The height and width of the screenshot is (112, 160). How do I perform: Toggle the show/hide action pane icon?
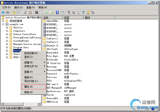pyautogui.click(x=62, y=13)
